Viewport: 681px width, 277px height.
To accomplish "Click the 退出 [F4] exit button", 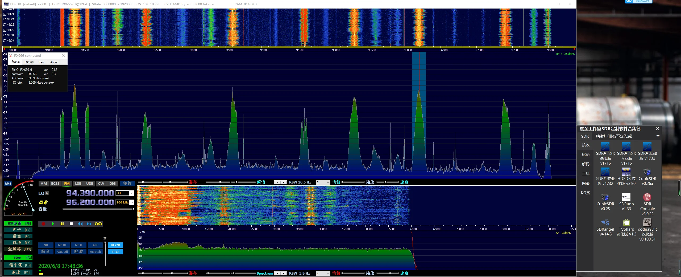I will coord(18,272).
